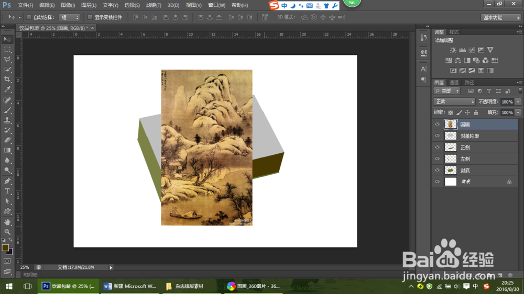Viewport: 524px width, 294px height.
Task: Select the Eyedropper tool
Action: coord(7,89)
